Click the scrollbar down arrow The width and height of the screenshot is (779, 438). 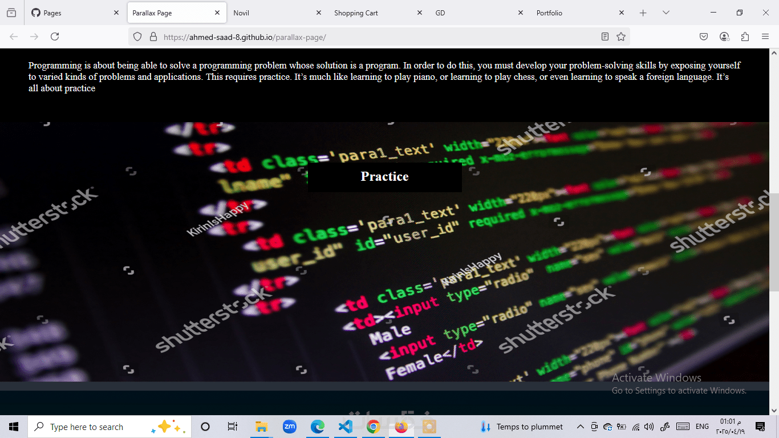click(x=774, y=410)
